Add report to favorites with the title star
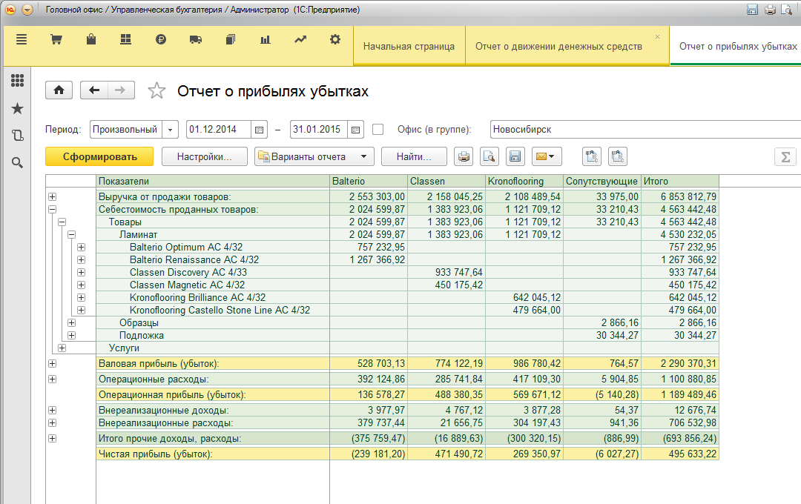This screenshot has height=504, width=801. [156, 91]
